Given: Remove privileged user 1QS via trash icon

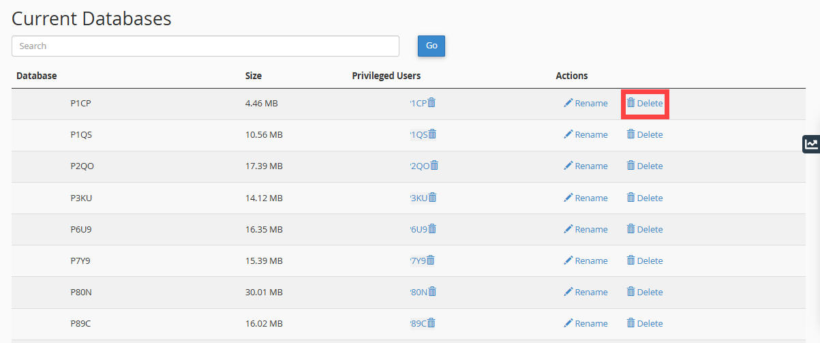Looking at the screenshot, I should coord(432,134).
